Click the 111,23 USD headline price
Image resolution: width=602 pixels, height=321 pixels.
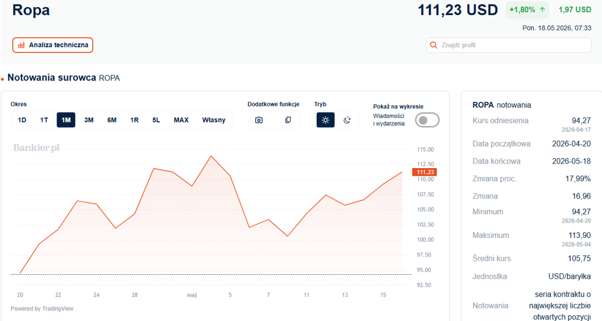point(458,10)
